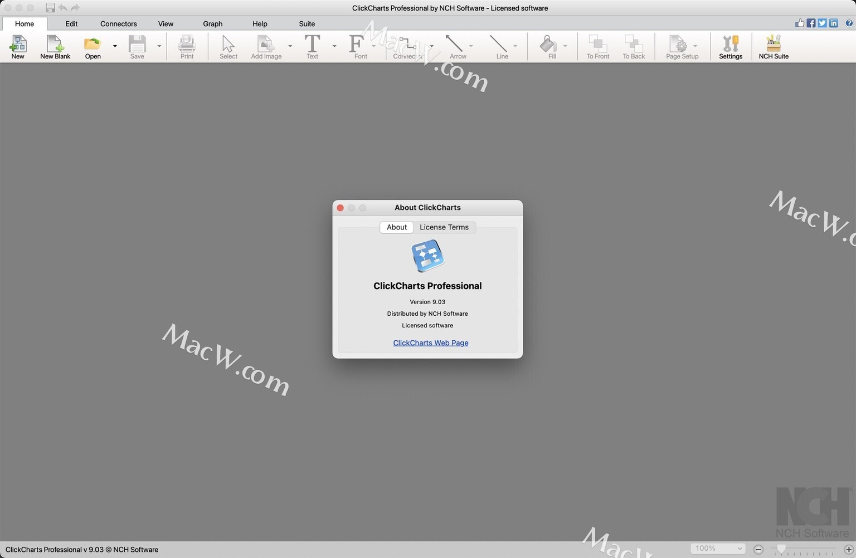
Task: Open the 100% zoom level combo box
Action: click(x=718, y=549)
